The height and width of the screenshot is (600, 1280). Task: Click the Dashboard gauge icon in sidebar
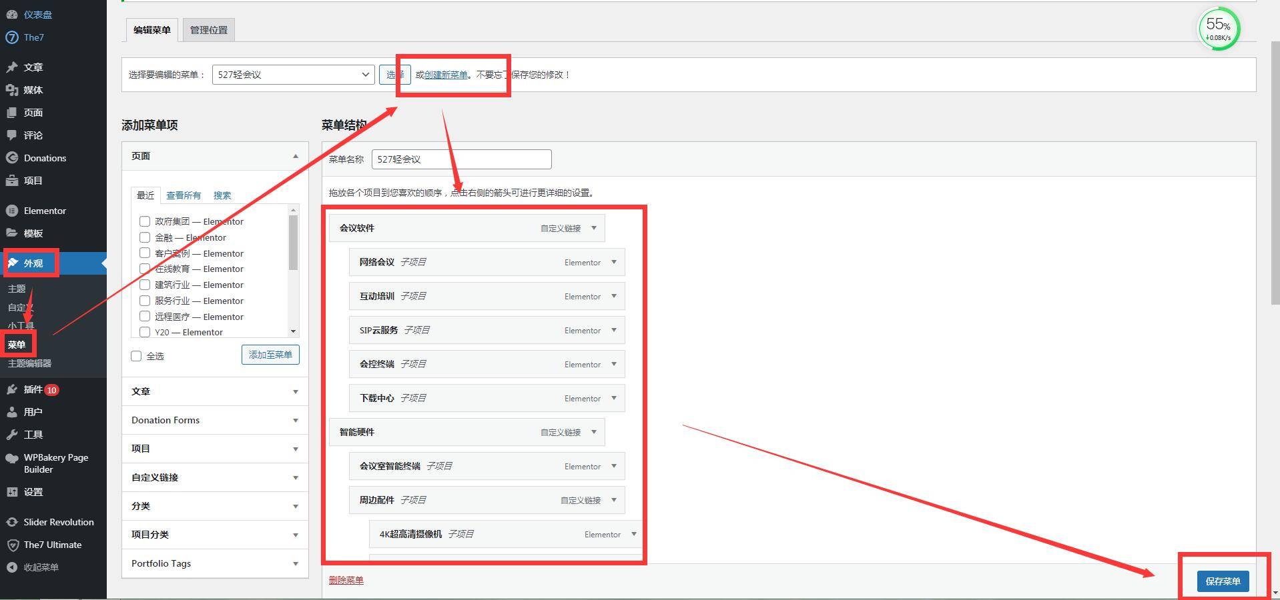pos(11,14)
